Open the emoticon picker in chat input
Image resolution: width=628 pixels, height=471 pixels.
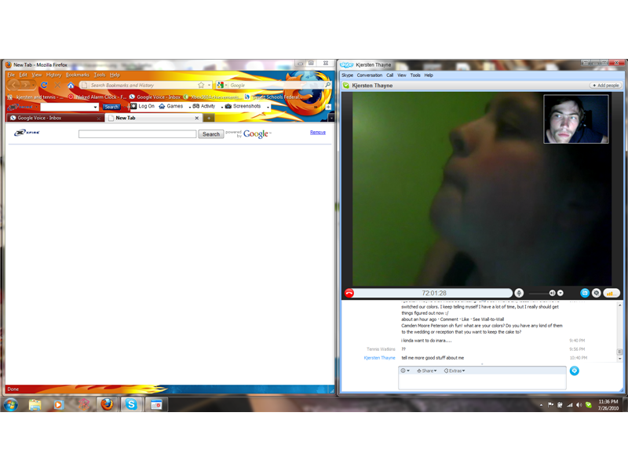point(404,371)
